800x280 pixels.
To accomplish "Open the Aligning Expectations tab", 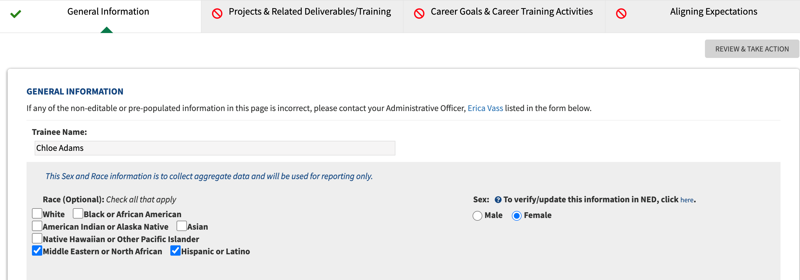I will 713,12.
